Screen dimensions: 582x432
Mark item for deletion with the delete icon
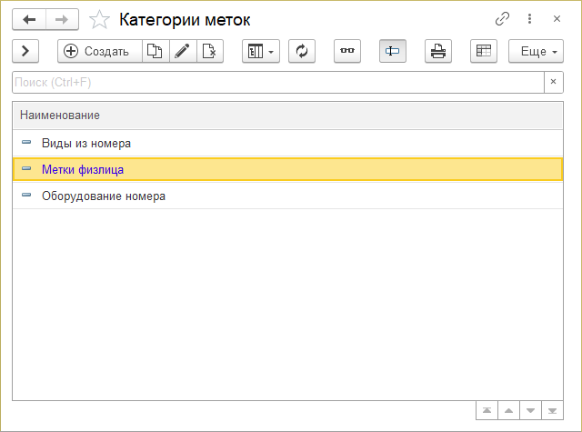tap(210, 52)
